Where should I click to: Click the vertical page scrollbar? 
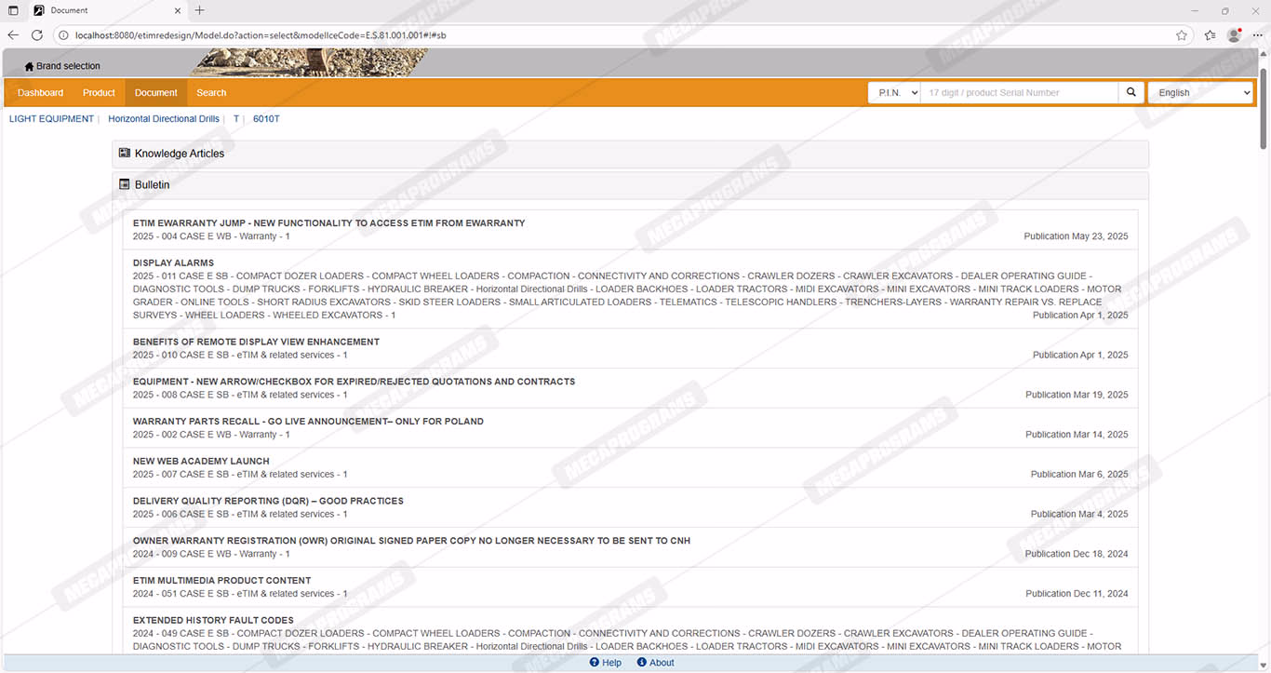[x=1263, y=102]
